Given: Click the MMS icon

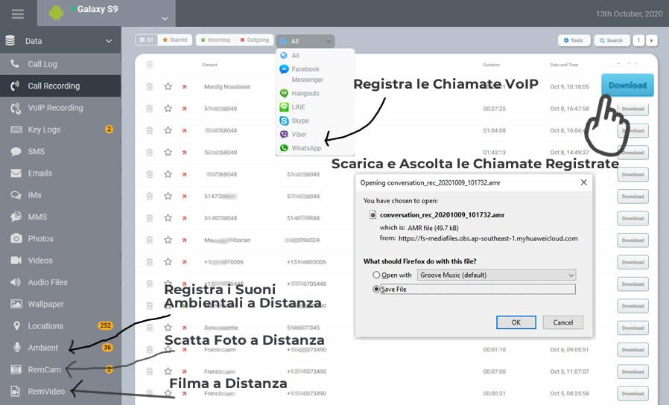Looking at the screenshot, I should (x=16, y=217).
